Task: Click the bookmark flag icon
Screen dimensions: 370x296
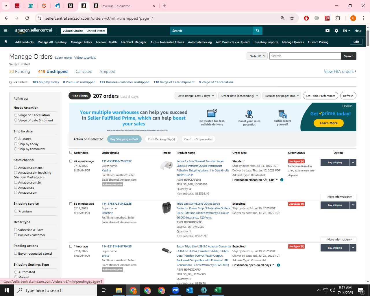Action: click(x=5, y=42)
